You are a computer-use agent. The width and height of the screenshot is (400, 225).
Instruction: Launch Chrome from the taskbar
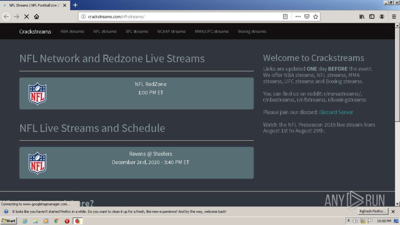click(x=56, y=221)
